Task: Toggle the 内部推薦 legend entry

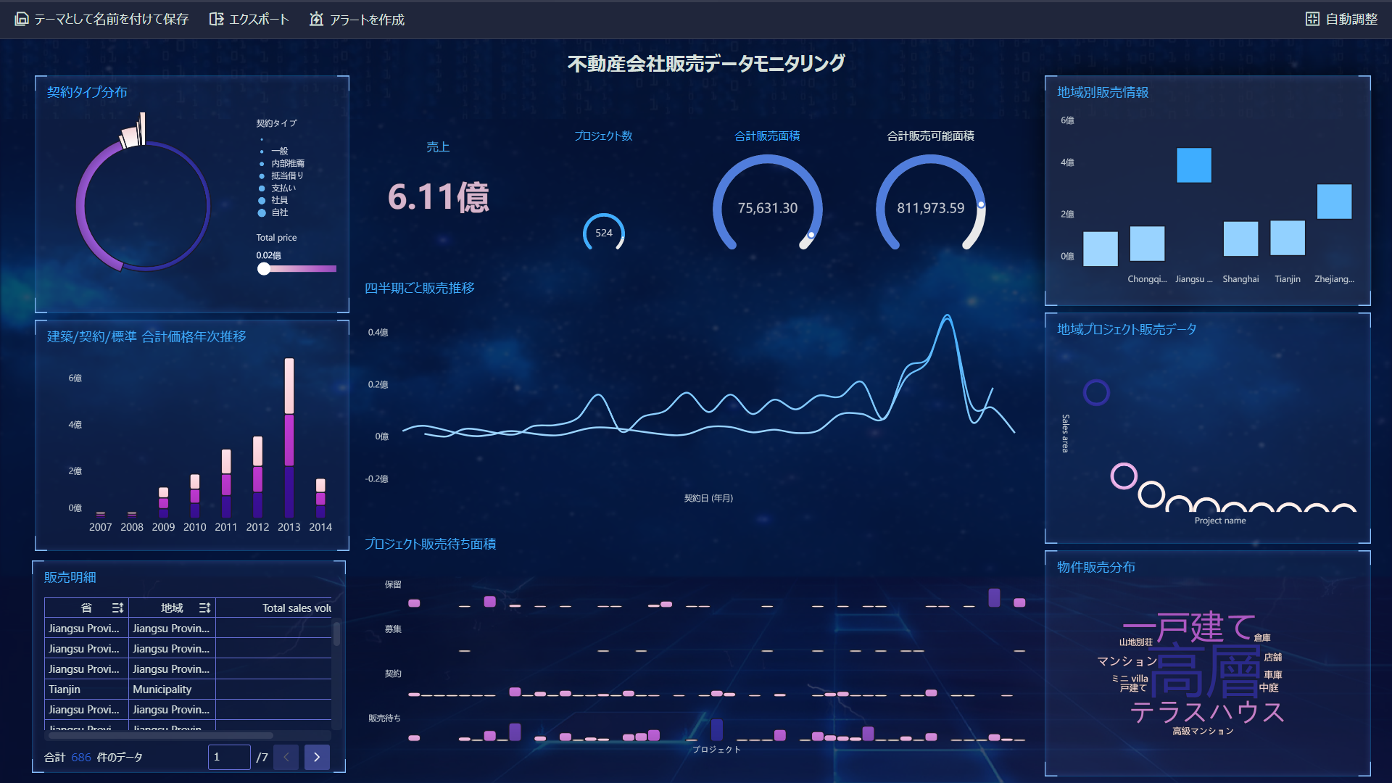Action: (x=287, y=164)
